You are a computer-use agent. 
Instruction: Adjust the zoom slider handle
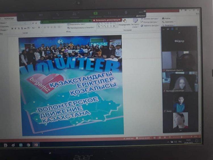pos(182,137)
